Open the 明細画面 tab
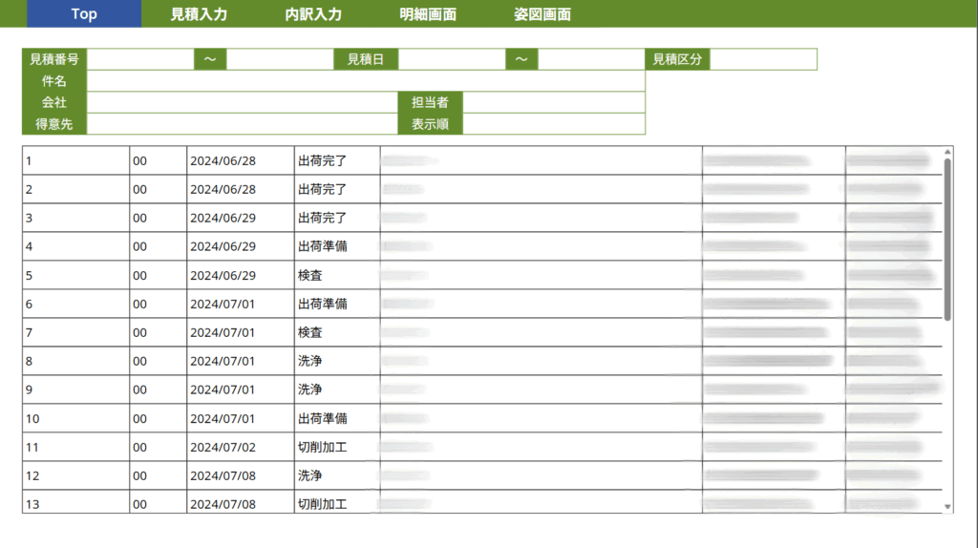The width and height of the screenshot is (978, 548). (x=428, y=14)
